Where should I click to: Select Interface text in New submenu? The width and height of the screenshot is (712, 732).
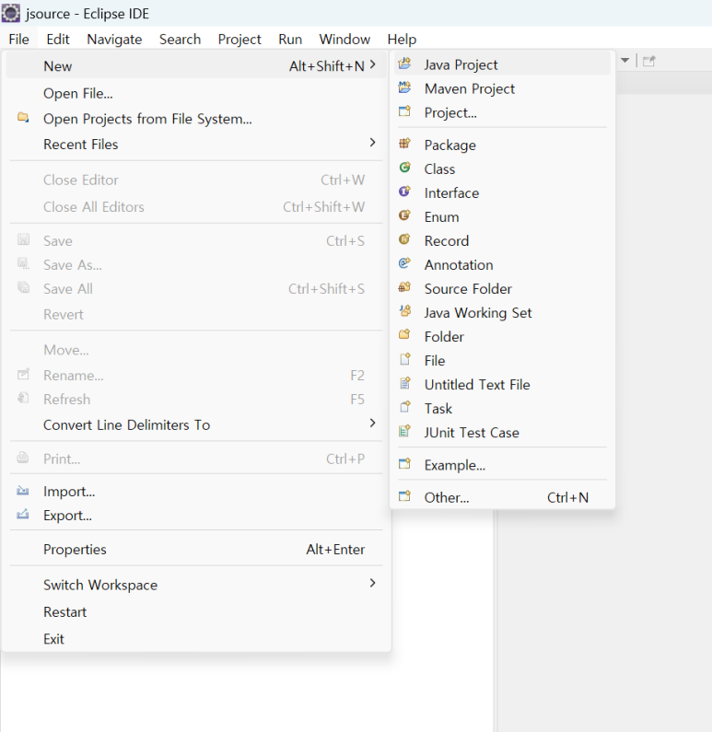pos(451,192)
